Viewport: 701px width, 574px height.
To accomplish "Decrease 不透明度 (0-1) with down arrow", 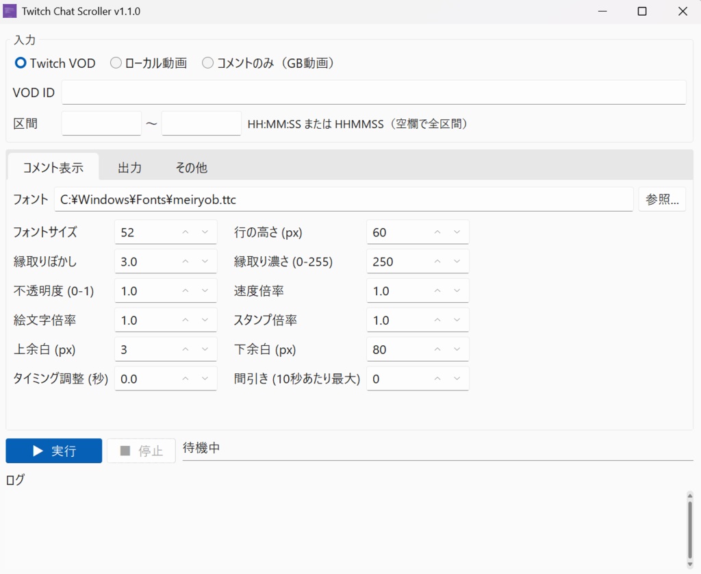I will click(x=205, y=291).
